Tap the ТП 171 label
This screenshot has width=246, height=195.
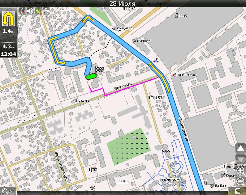click(x=129, y=8)
